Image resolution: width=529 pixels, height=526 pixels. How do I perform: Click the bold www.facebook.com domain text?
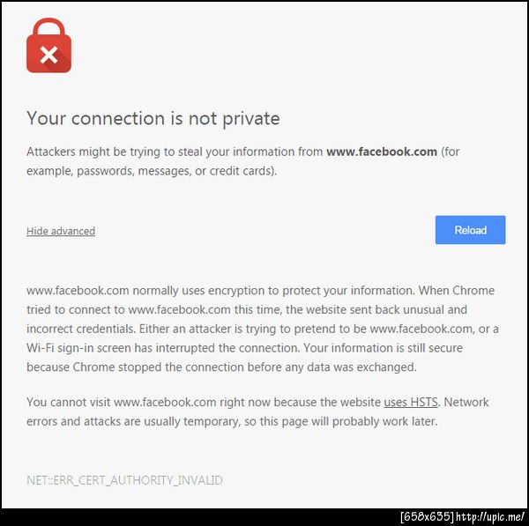coord(382,152)
